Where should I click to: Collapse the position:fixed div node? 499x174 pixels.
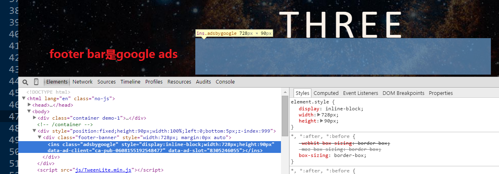tap(35, 131)
